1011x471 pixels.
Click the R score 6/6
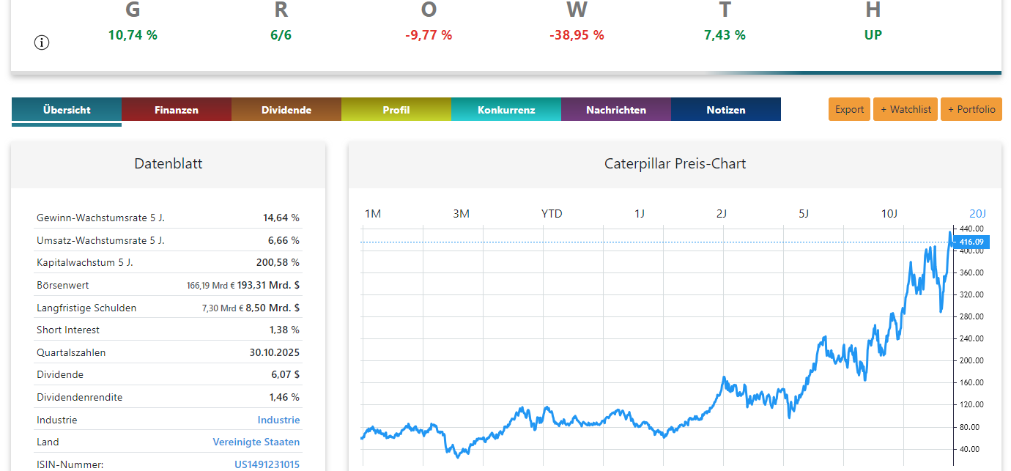(281, 34)
